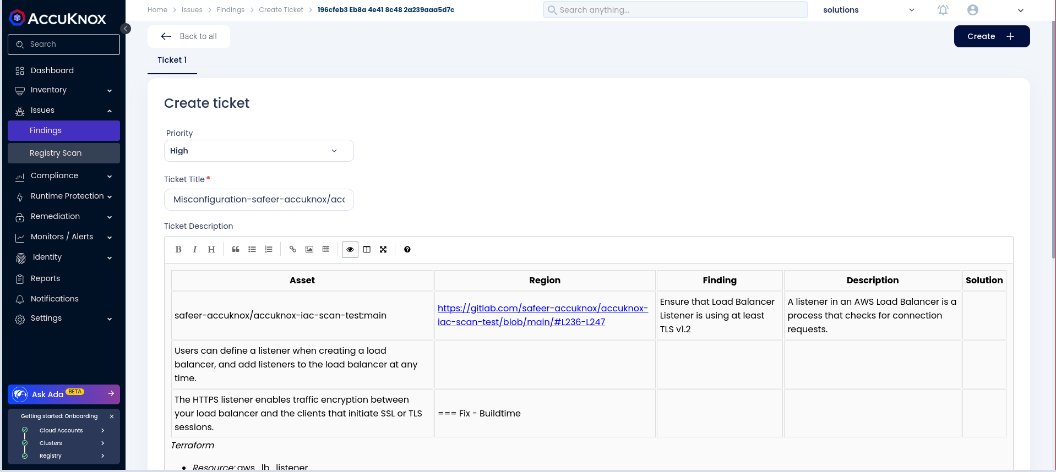Open Notifications from sidebar
The height and width of the screenshot is (472, 1056).
64,299
